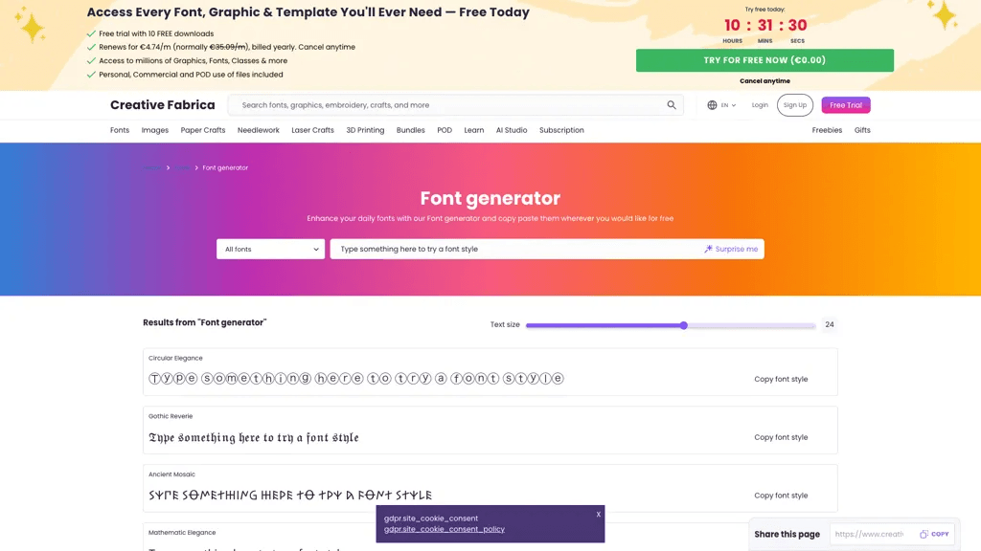This screenshot has height=551, width=981.
Task: Click the Login link
Action: pyautogui.click(x=760, y=105)
